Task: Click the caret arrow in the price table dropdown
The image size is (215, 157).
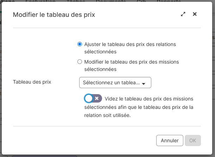Action: pos(144,84)
